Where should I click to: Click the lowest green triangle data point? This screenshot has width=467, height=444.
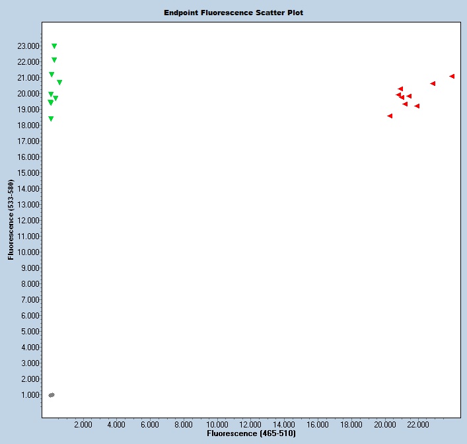click(51, 119)
